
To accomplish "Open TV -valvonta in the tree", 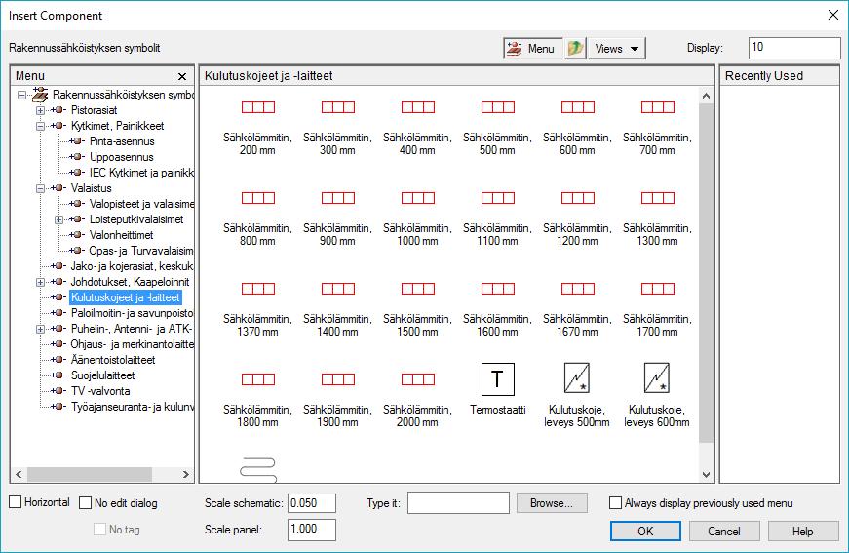I will [100, 391].
